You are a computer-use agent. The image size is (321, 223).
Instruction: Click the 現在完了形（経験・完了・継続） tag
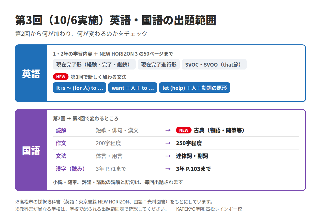click(x=94, y=64)
